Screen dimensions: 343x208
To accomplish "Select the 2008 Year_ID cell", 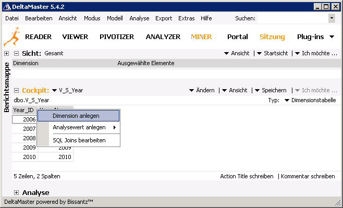I will [24, 138].
